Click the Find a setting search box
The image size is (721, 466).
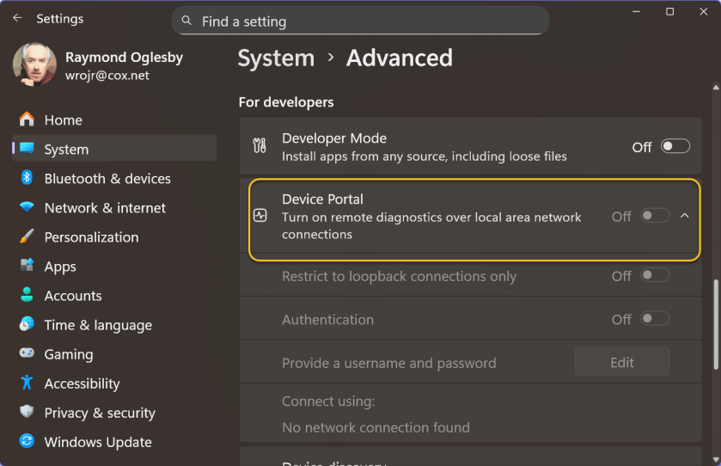(x=360, y=21)
